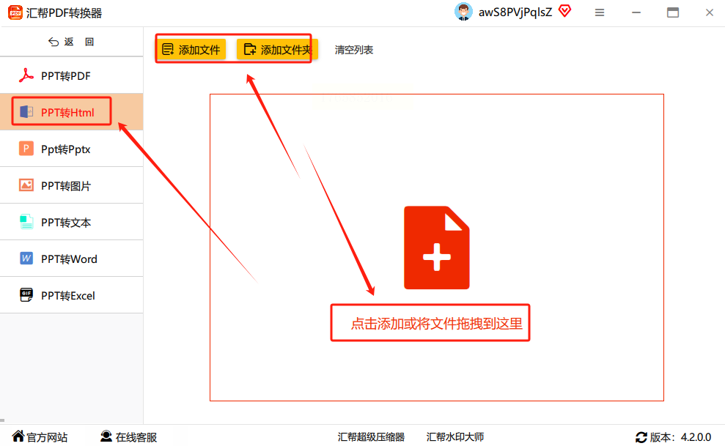Open the 官方网站 home link
Image resolution: width=725 pixels, height=446 pixels.
[40, 436]
